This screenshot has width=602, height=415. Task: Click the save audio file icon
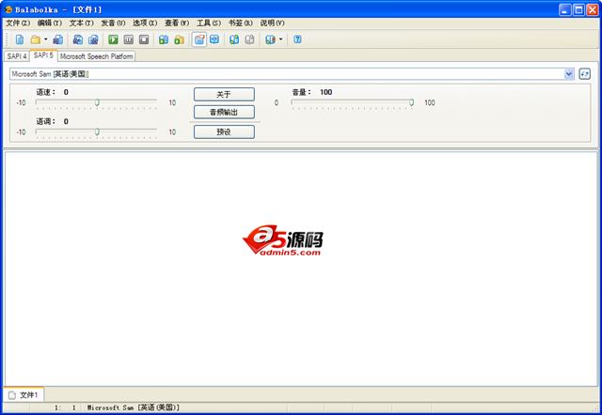(x=78, y=39)
